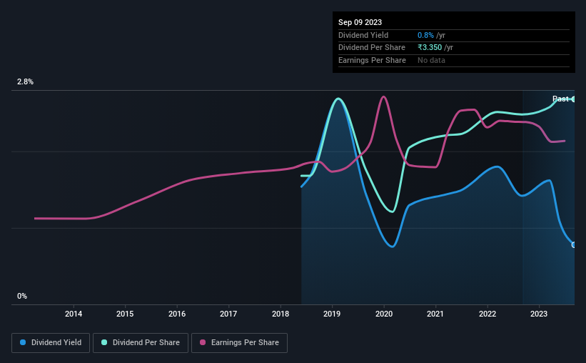Click the ₹3.350 Dividend Per Share value
This screenshot has width=586, height=363.
coord(430,48)
